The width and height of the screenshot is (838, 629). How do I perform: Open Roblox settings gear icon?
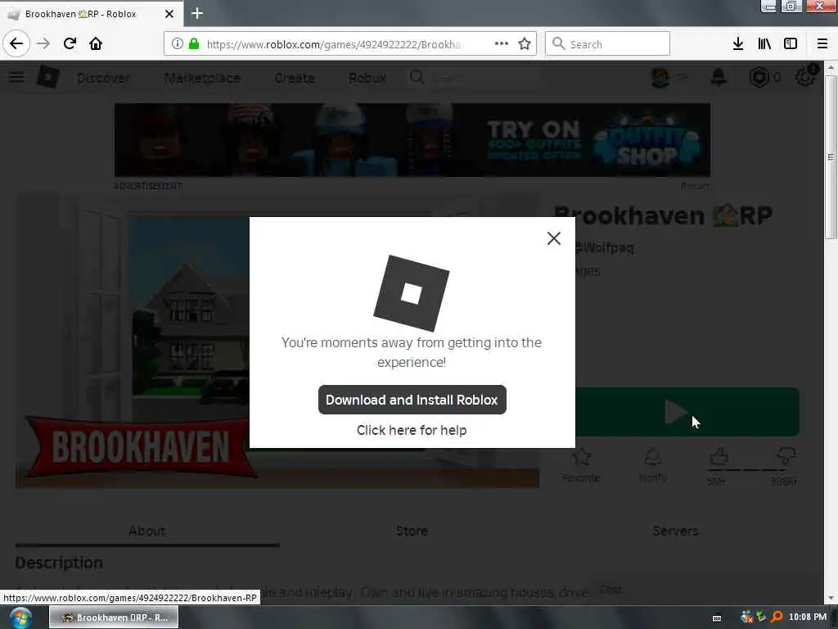pos(805,77)
